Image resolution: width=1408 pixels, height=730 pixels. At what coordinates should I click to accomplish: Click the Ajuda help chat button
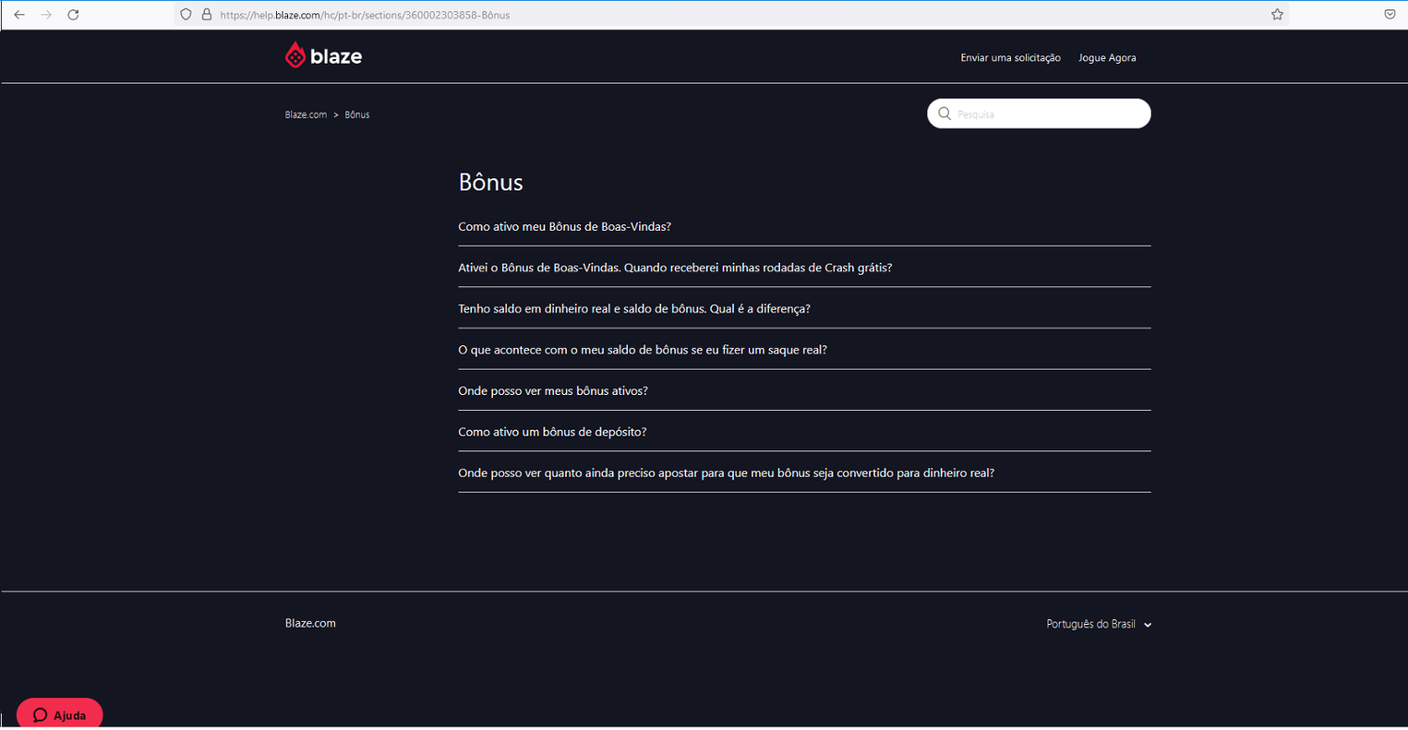tap(60, 715)
